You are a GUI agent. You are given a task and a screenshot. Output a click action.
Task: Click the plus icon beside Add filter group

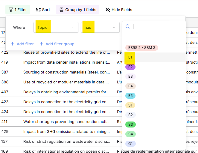point(42,44)
